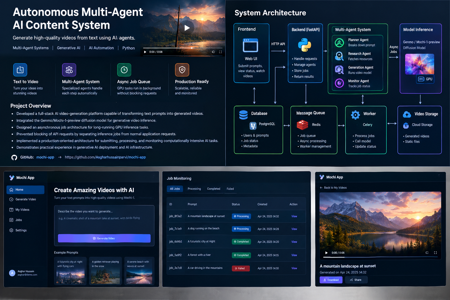Image resolution: width=450 pixels, height=300 pixels.
Task: Select the Research Agent icon
Action: click(x=339, y=56)
